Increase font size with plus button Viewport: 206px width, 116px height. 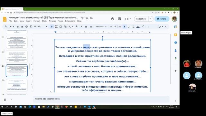tap(120, 26)
